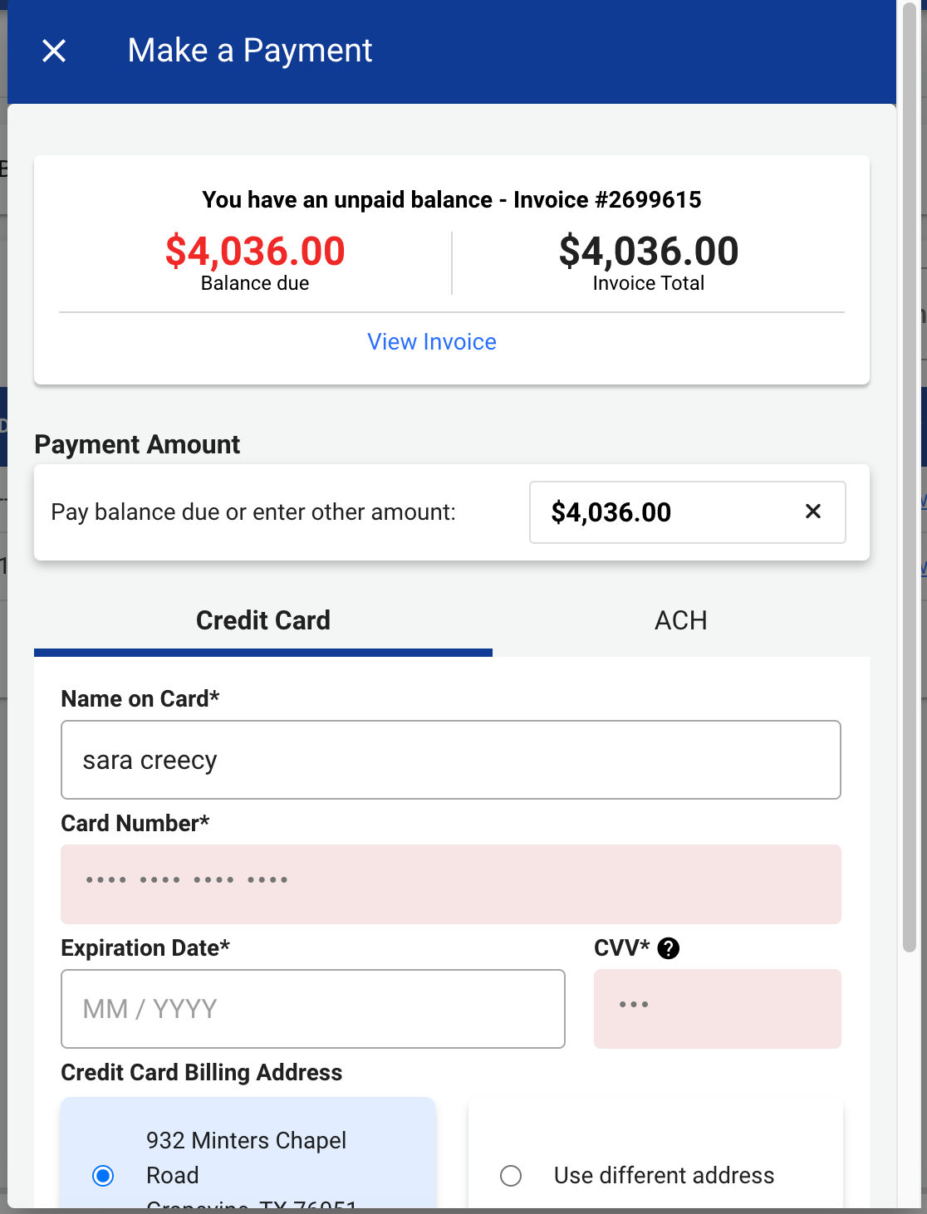This screenshot has width=927, height=1214.
Task: Click the Expiration Date MM / YYYY field
Action: point(313,1009)
